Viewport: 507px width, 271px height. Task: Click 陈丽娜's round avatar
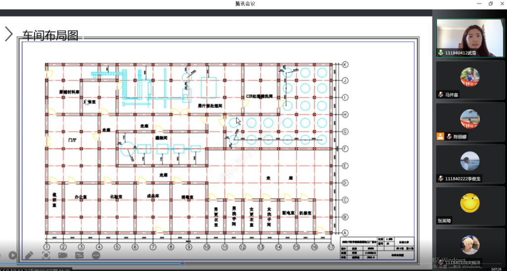coord(470,119)
